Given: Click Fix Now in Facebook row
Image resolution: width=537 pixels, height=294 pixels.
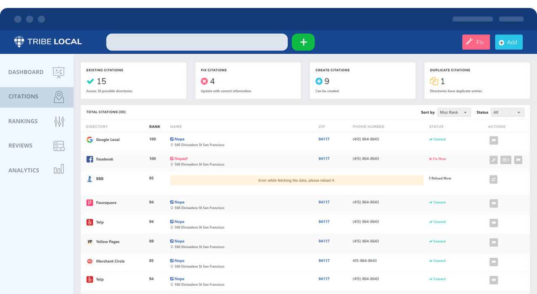Looking at the screenshot, I should click(x=437, y=159).
